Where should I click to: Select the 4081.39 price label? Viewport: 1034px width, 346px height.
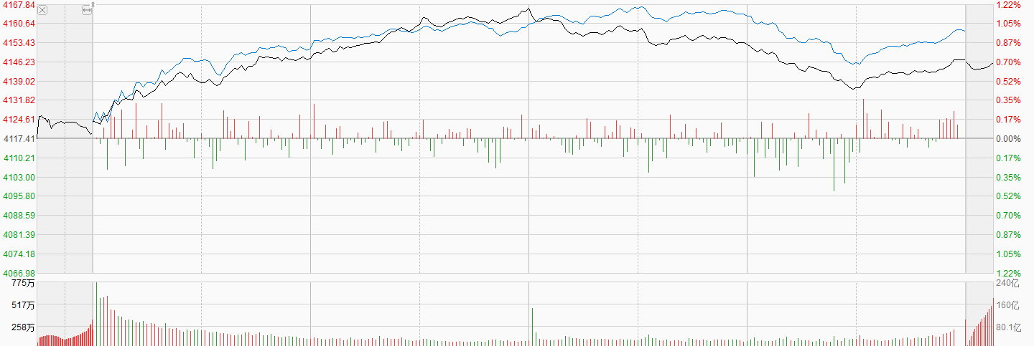[x=18, y=235]
